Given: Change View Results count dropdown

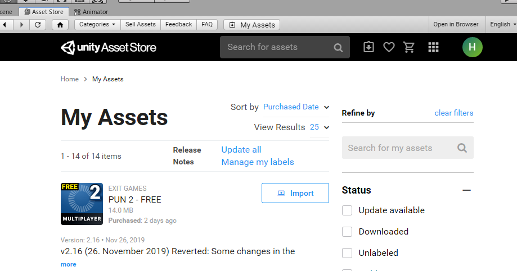Looking at the screenshot, I should coord(319,127).
